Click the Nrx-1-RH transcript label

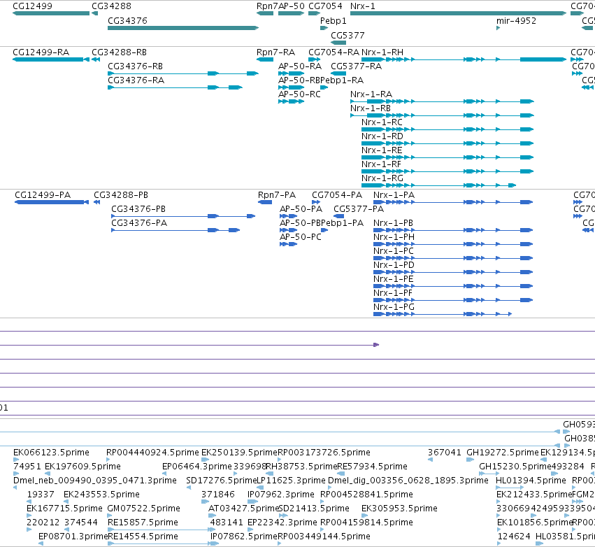click(x=382, y=52)
